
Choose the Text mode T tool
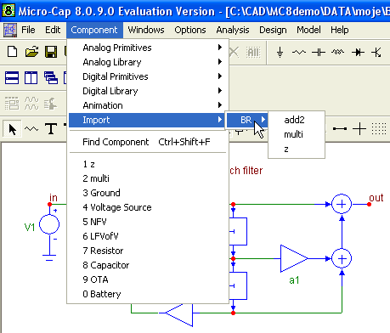pos(51,129)
